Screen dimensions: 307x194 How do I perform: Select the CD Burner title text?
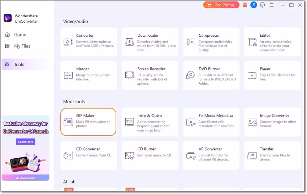pyautogui.click(x=146, y=149)
